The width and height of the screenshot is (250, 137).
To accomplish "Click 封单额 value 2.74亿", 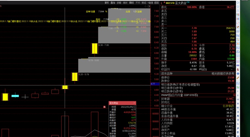I will 230,99.
